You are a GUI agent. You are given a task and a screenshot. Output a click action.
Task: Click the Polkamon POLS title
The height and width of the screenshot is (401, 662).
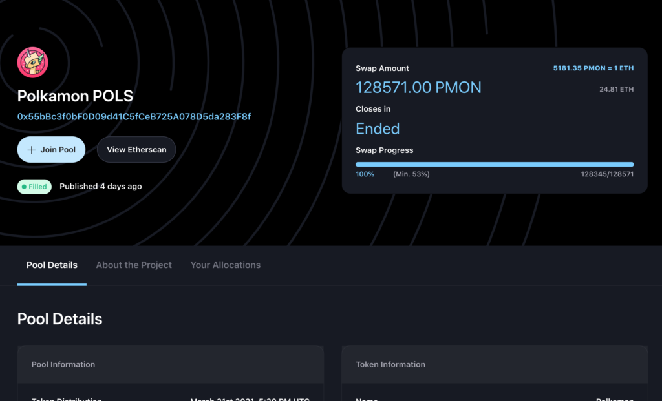[75, 96]
